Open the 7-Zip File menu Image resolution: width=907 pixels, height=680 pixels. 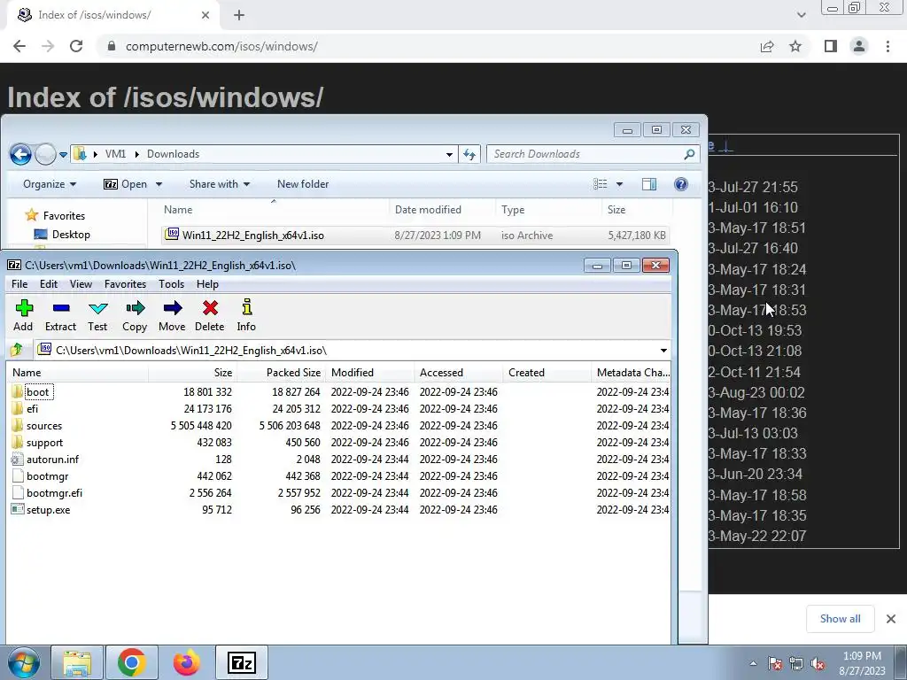point(19,284)
